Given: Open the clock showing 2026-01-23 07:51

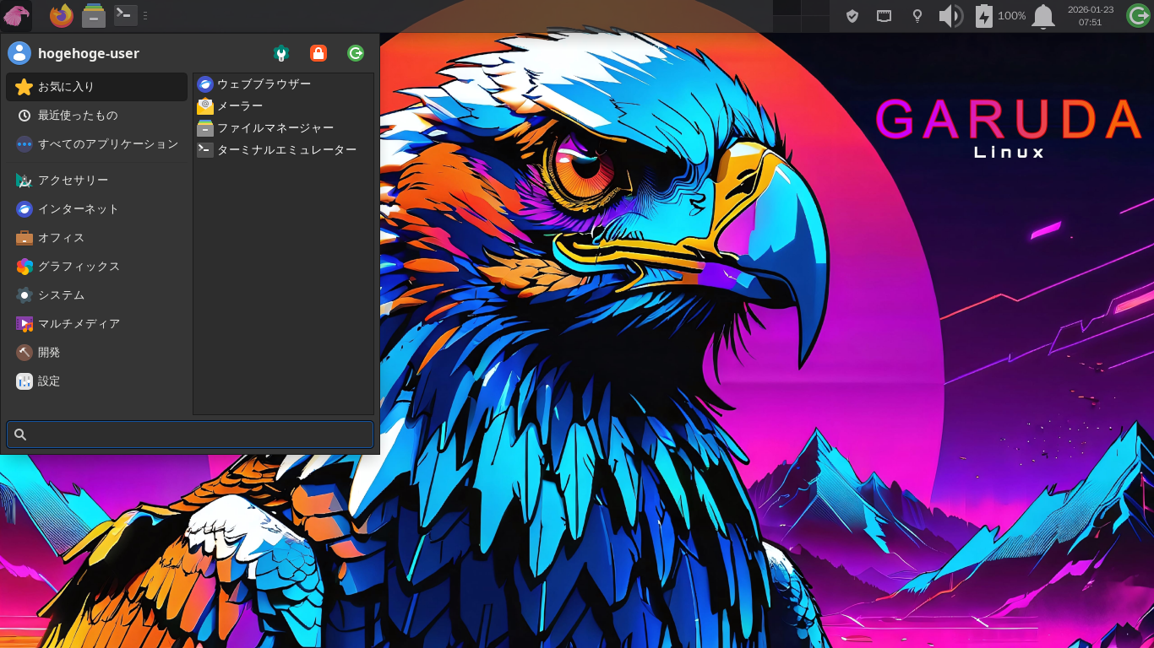Looking at the screenshot, I should point(1091,16).
